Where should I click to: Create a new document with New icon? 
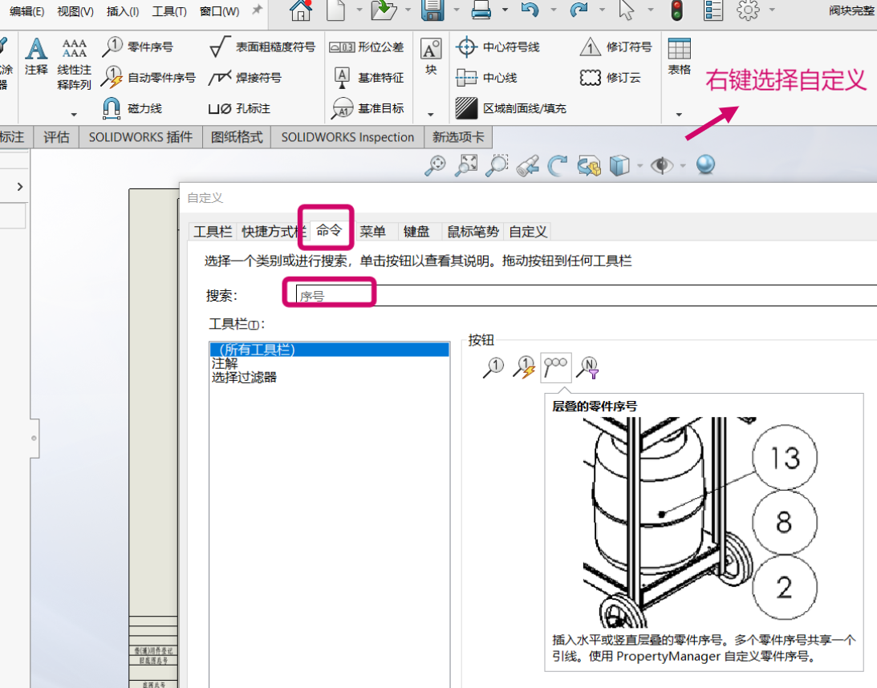pyautogui.click(x=335, y=10)
